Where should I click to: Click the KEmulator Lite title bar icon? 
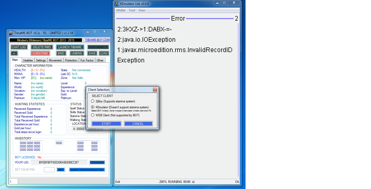[117, 4]
